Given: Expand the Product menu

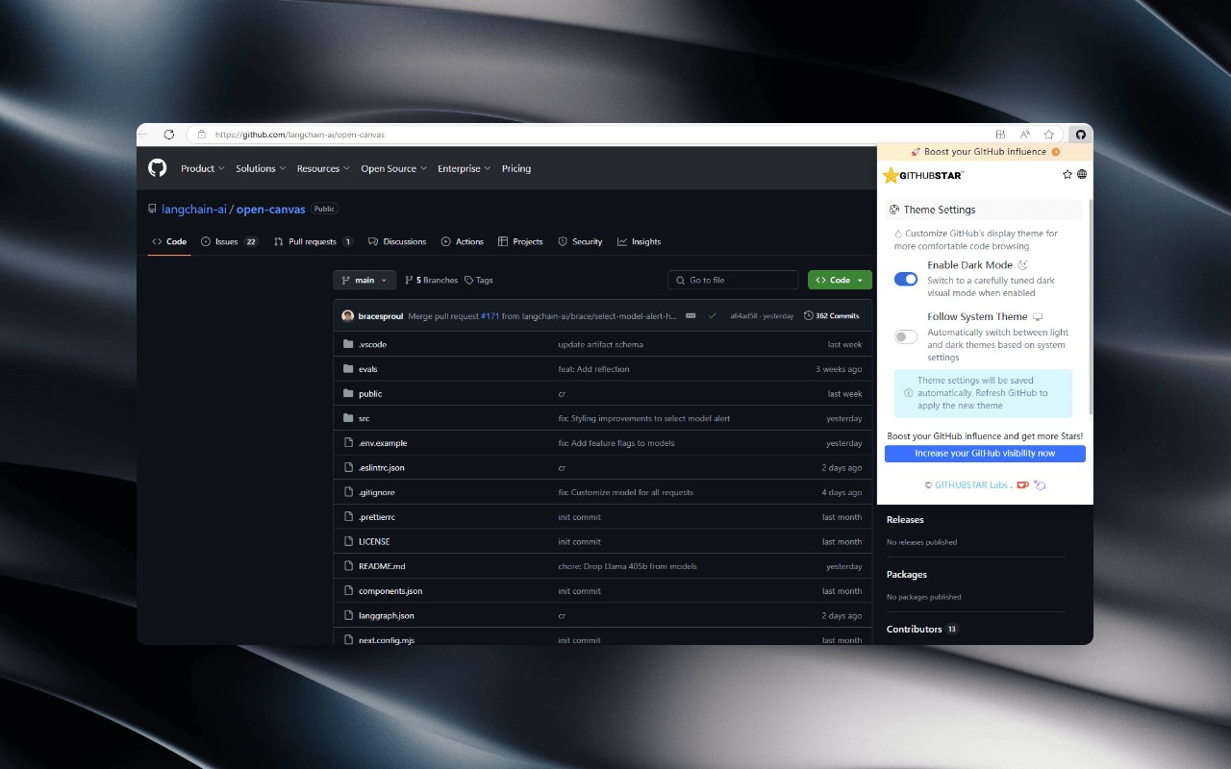Looking at the screenshot, I should 202,168.
